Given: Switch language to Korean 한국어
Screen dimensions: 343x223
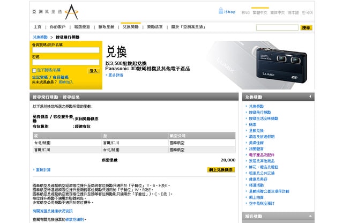Looking at the screenshot, I should (x=307, y=13).
